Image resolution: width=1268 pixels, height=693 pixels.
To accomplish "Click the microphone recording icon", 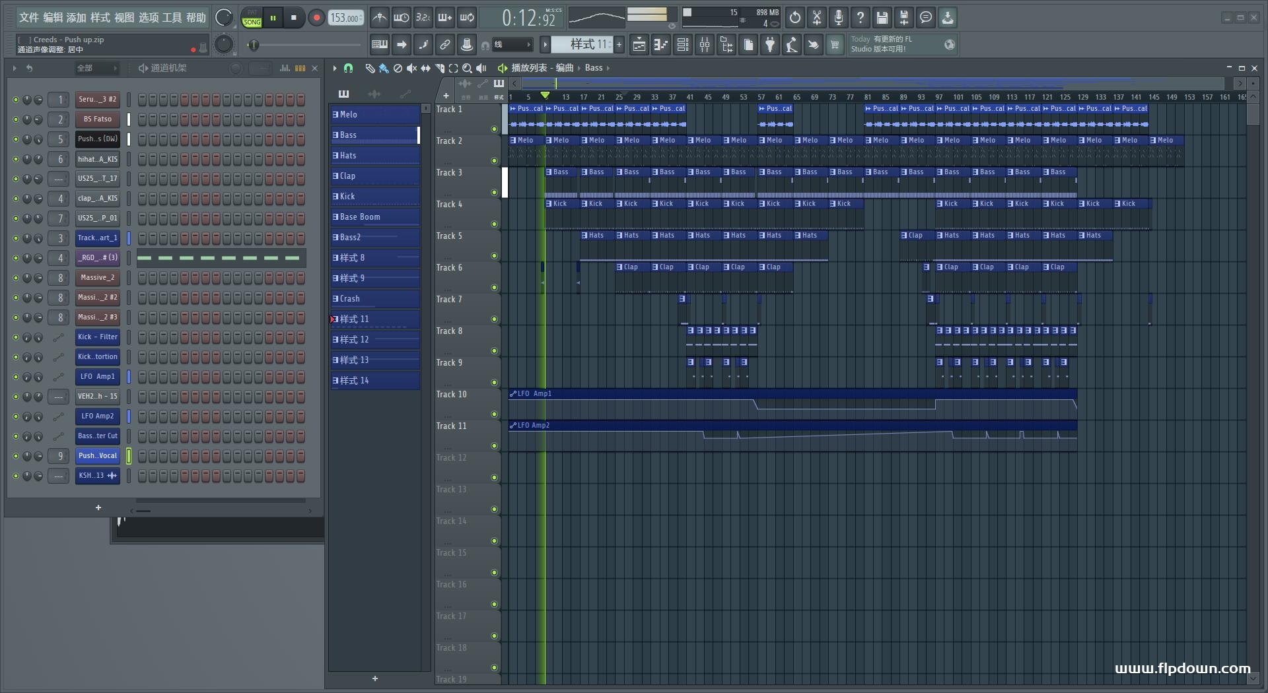I will point(839,18).
